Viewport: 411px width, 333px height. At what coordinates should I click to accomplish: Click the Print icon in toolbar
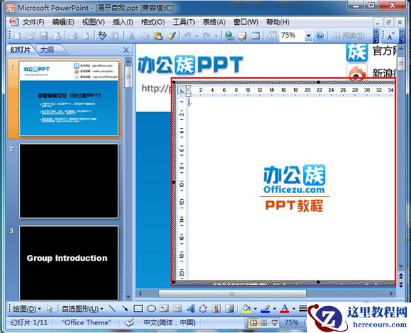coord(72,35)
